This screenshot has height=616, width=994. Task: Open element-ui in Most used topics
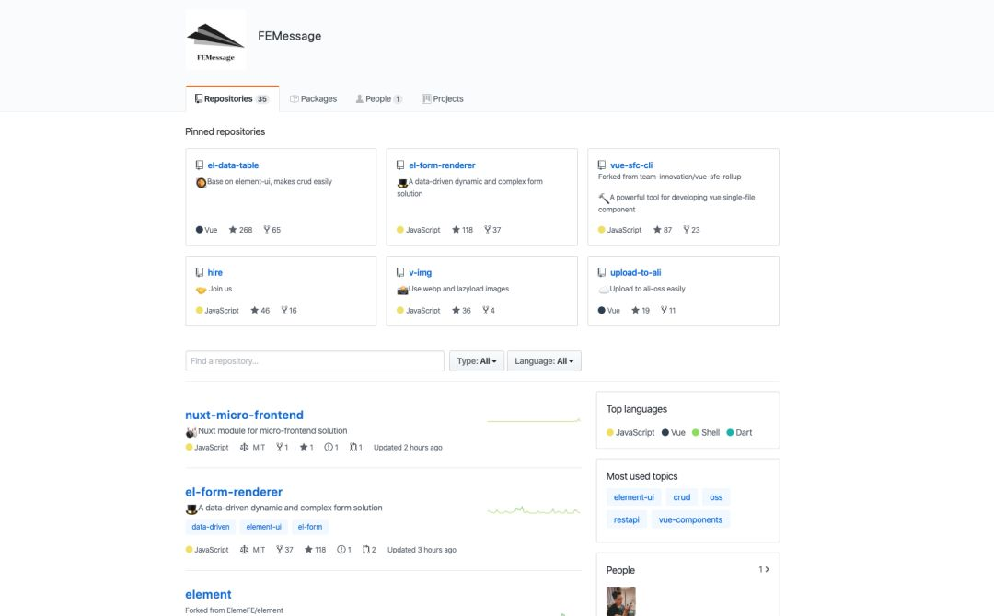pyautogui.click(x=634, y=497)
